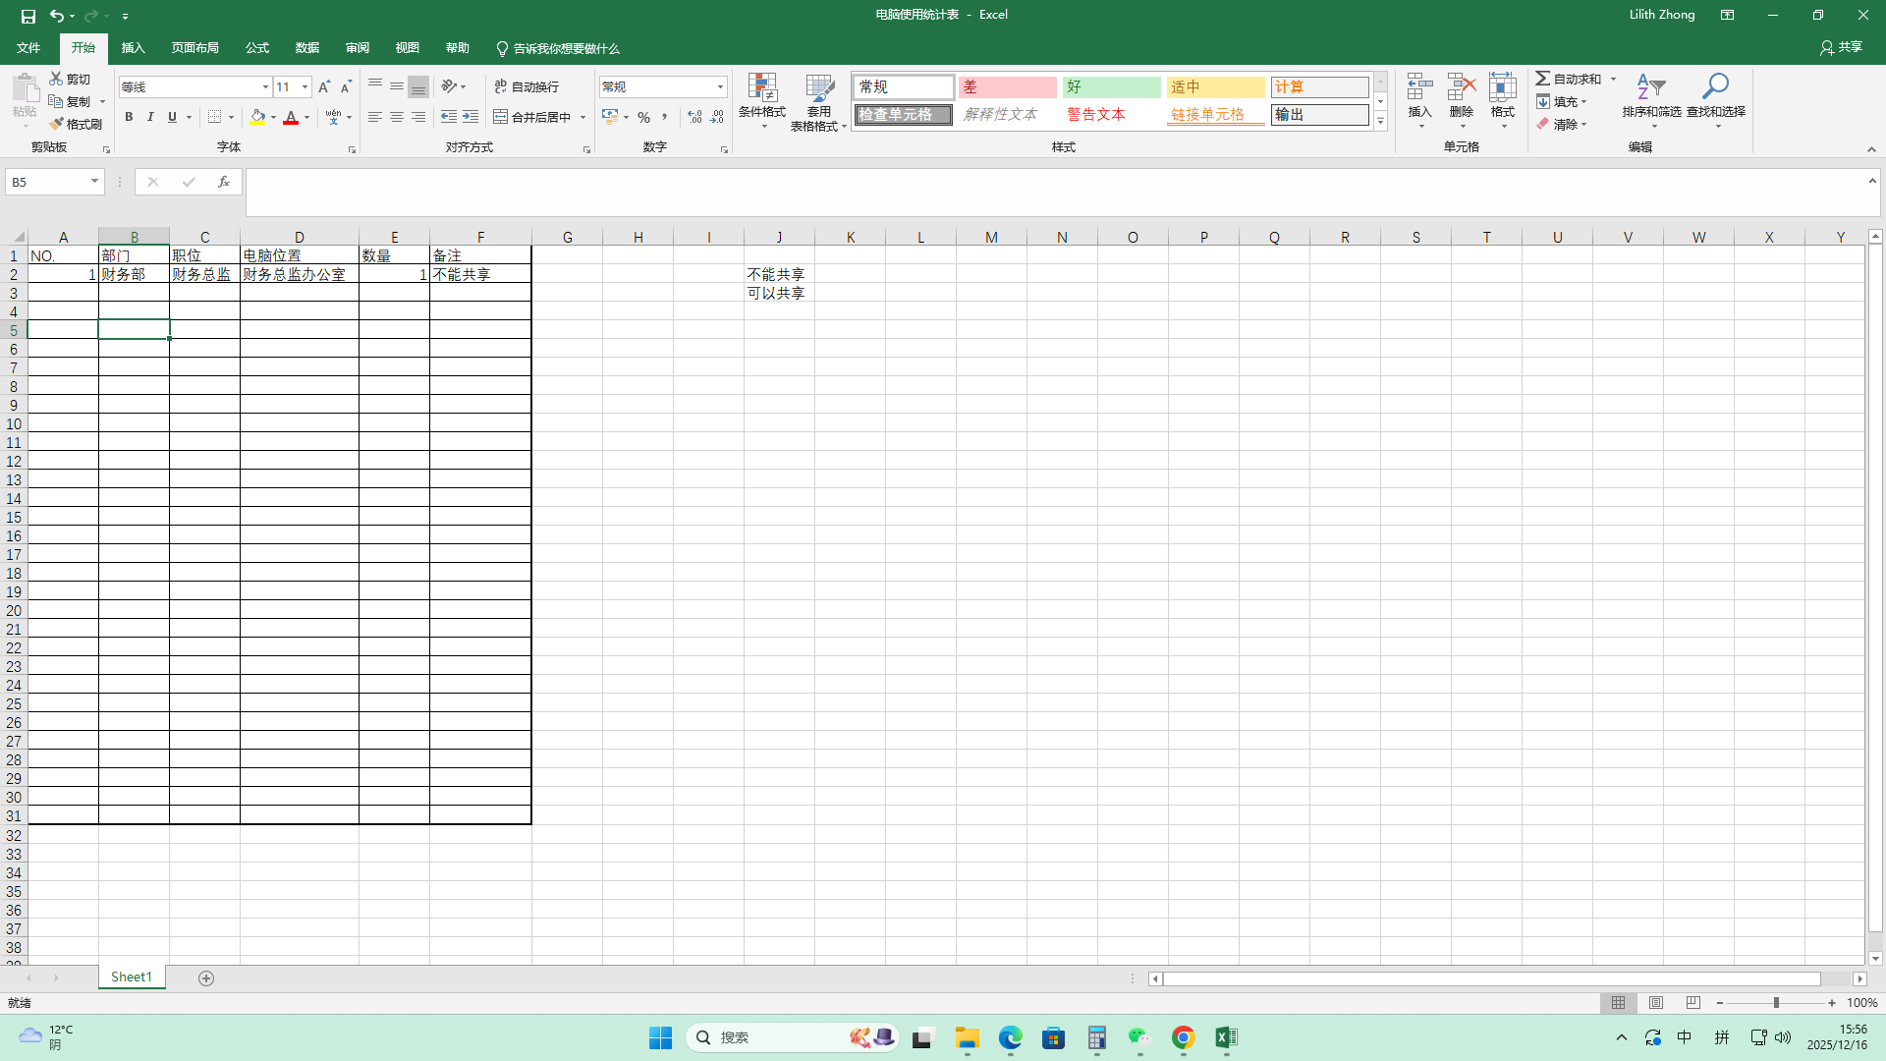Click the Insert Function fx icon
Screen dimensions: 1886x1061
(x=224, y=182)
